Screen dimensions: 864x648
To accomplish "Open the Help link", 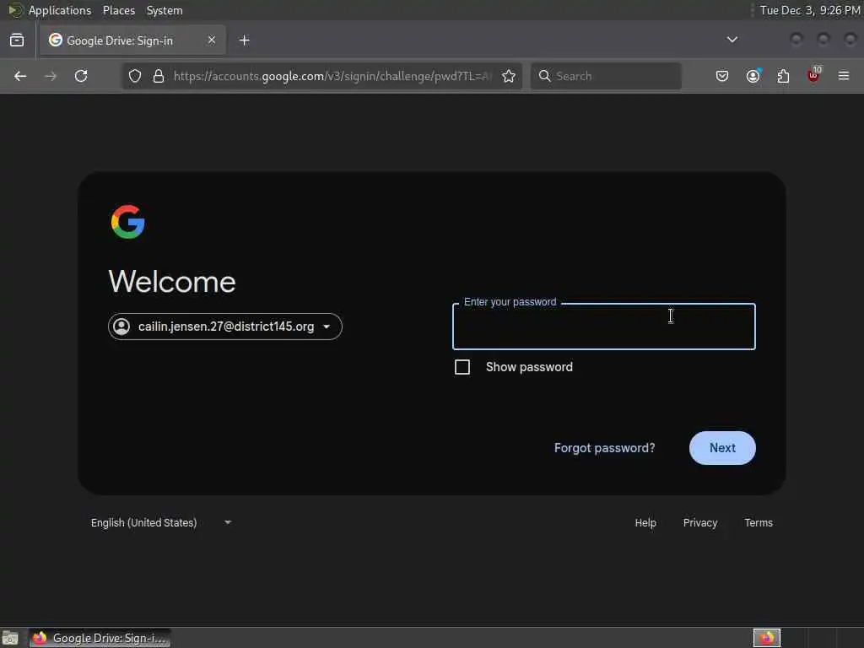I will pyautogui.click(x=645, y=522).
